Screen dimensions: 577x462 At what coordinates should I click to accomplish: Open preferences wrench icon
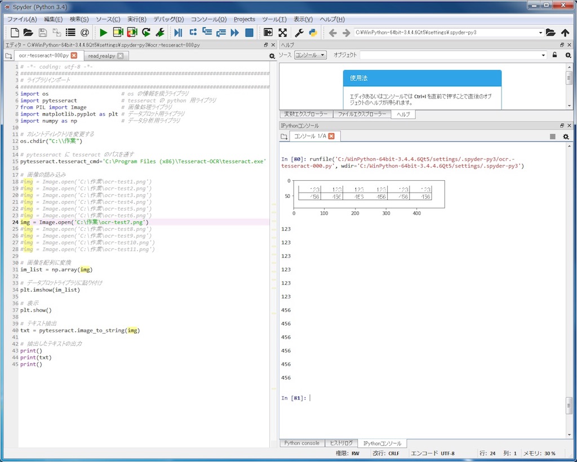(x=299, y=33)
